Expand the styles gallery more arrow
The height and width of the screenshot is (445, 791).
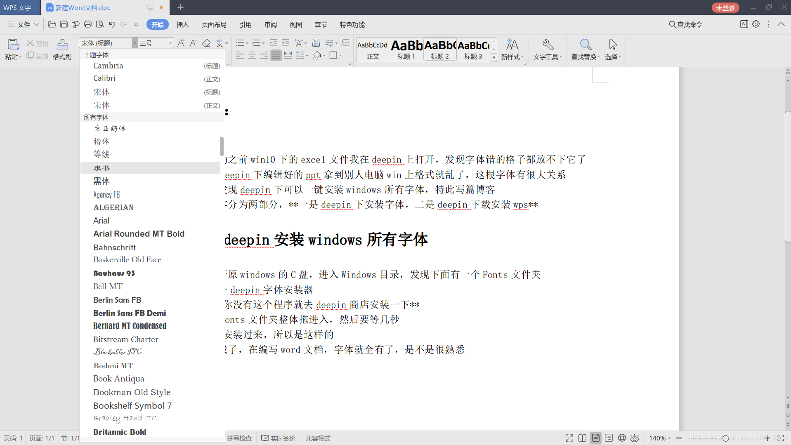[x=493, y=57]
